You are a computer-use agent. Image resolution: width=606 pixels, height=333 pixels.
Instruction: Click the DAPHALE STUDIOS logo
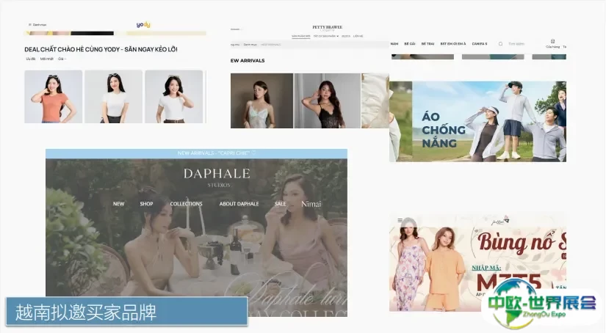pyautogui.click(x=217, y=178)
